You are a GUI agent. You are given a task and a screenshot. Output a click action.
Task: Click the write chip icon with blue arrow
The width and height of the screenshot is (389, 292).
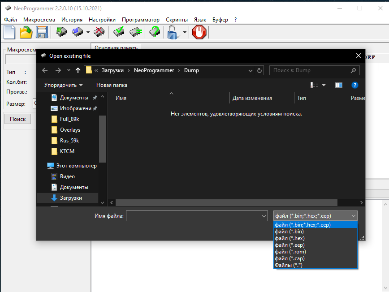[x=78, y=32]
